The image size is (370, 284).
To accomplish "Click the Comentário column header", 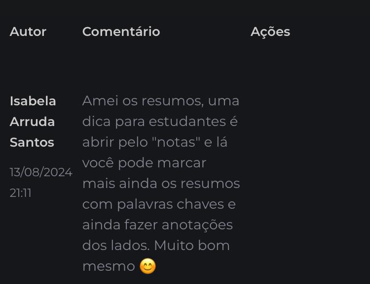I will 121,32.
